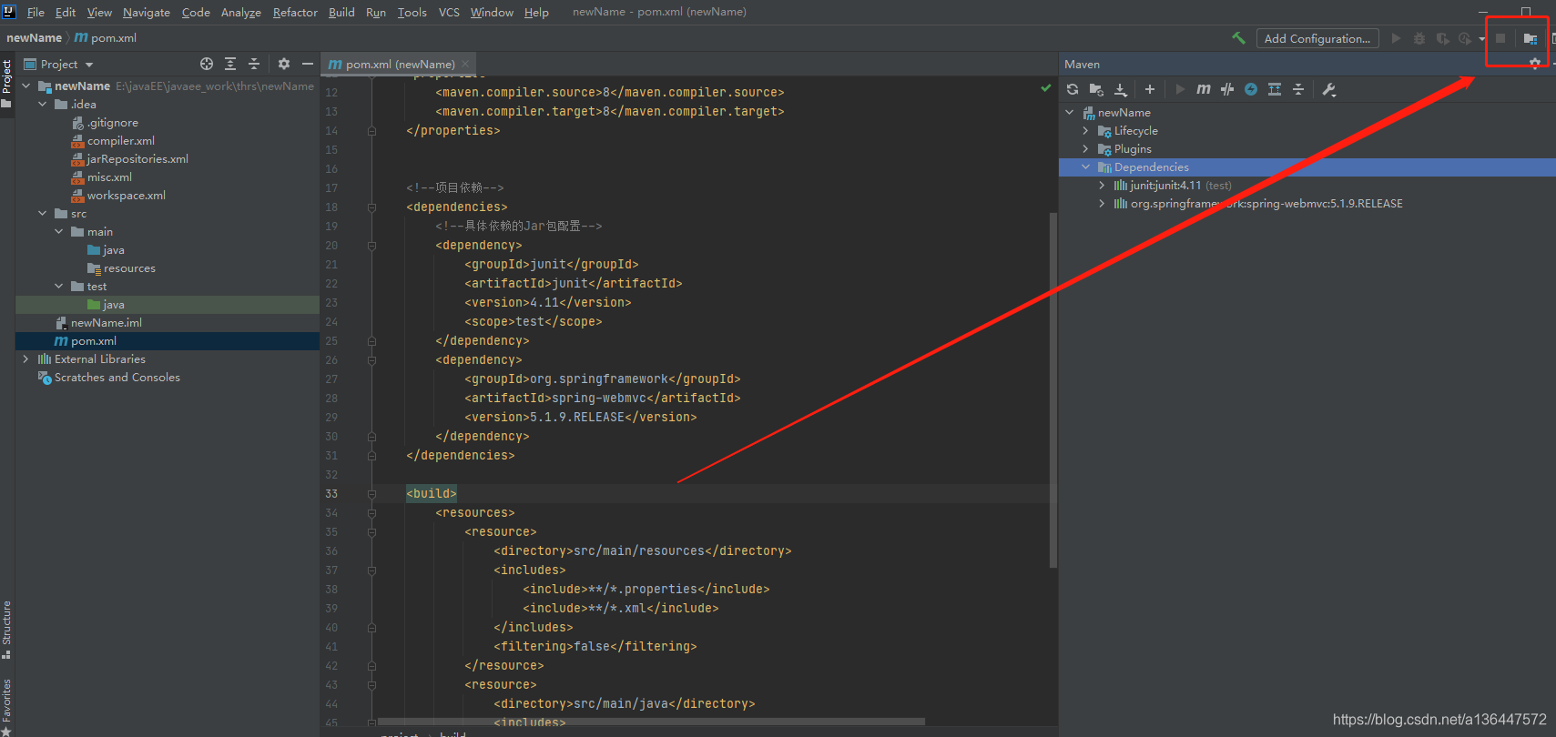Click the newName breadcrumb in navigation bar
The width and height of the screenshot is (1556, 737).
pyautogui.click(x=34, y=37)
